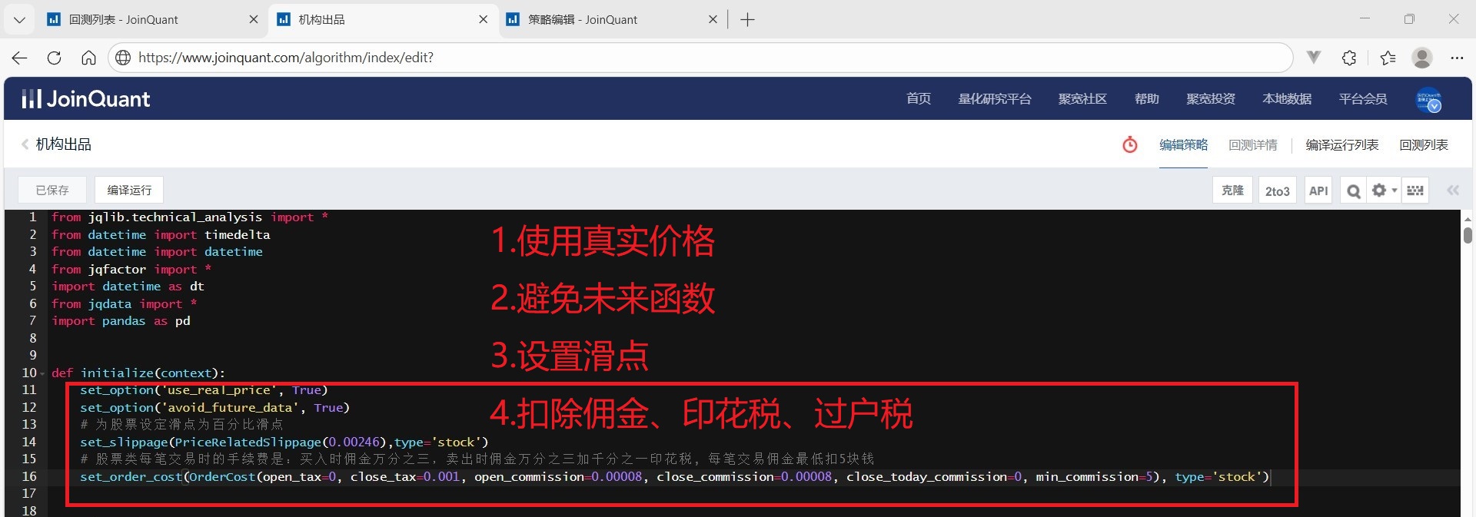
Task: Click the 机构出品 strategy title
Action: [x=63, y=144]
